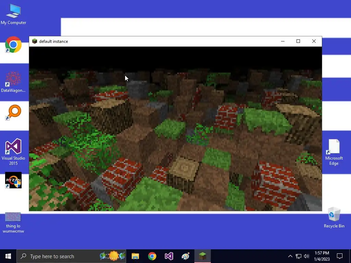Minimize the default instance window
351x263 pixels.
point(283,41)
